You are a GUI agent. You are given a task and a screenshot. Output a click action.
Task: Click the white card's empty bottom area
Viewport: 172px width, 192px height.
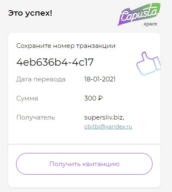84,181
